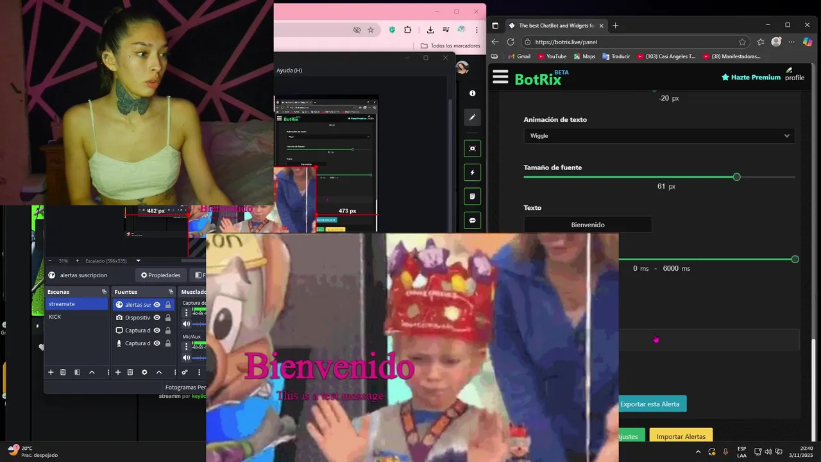Viewport: 821px width, 462px height.
Task: Click the Importar Alertas button
Action: coord(681,436)
